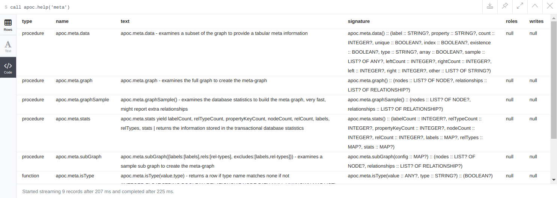Select the apoc.meta.subGraph name cell
This screenshot has width=557, height=198.
pos(78,157)
